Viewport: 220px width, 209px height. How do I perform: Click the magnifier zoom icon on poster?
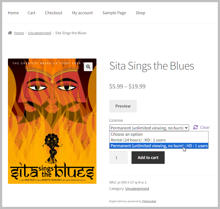pos(88,67)
